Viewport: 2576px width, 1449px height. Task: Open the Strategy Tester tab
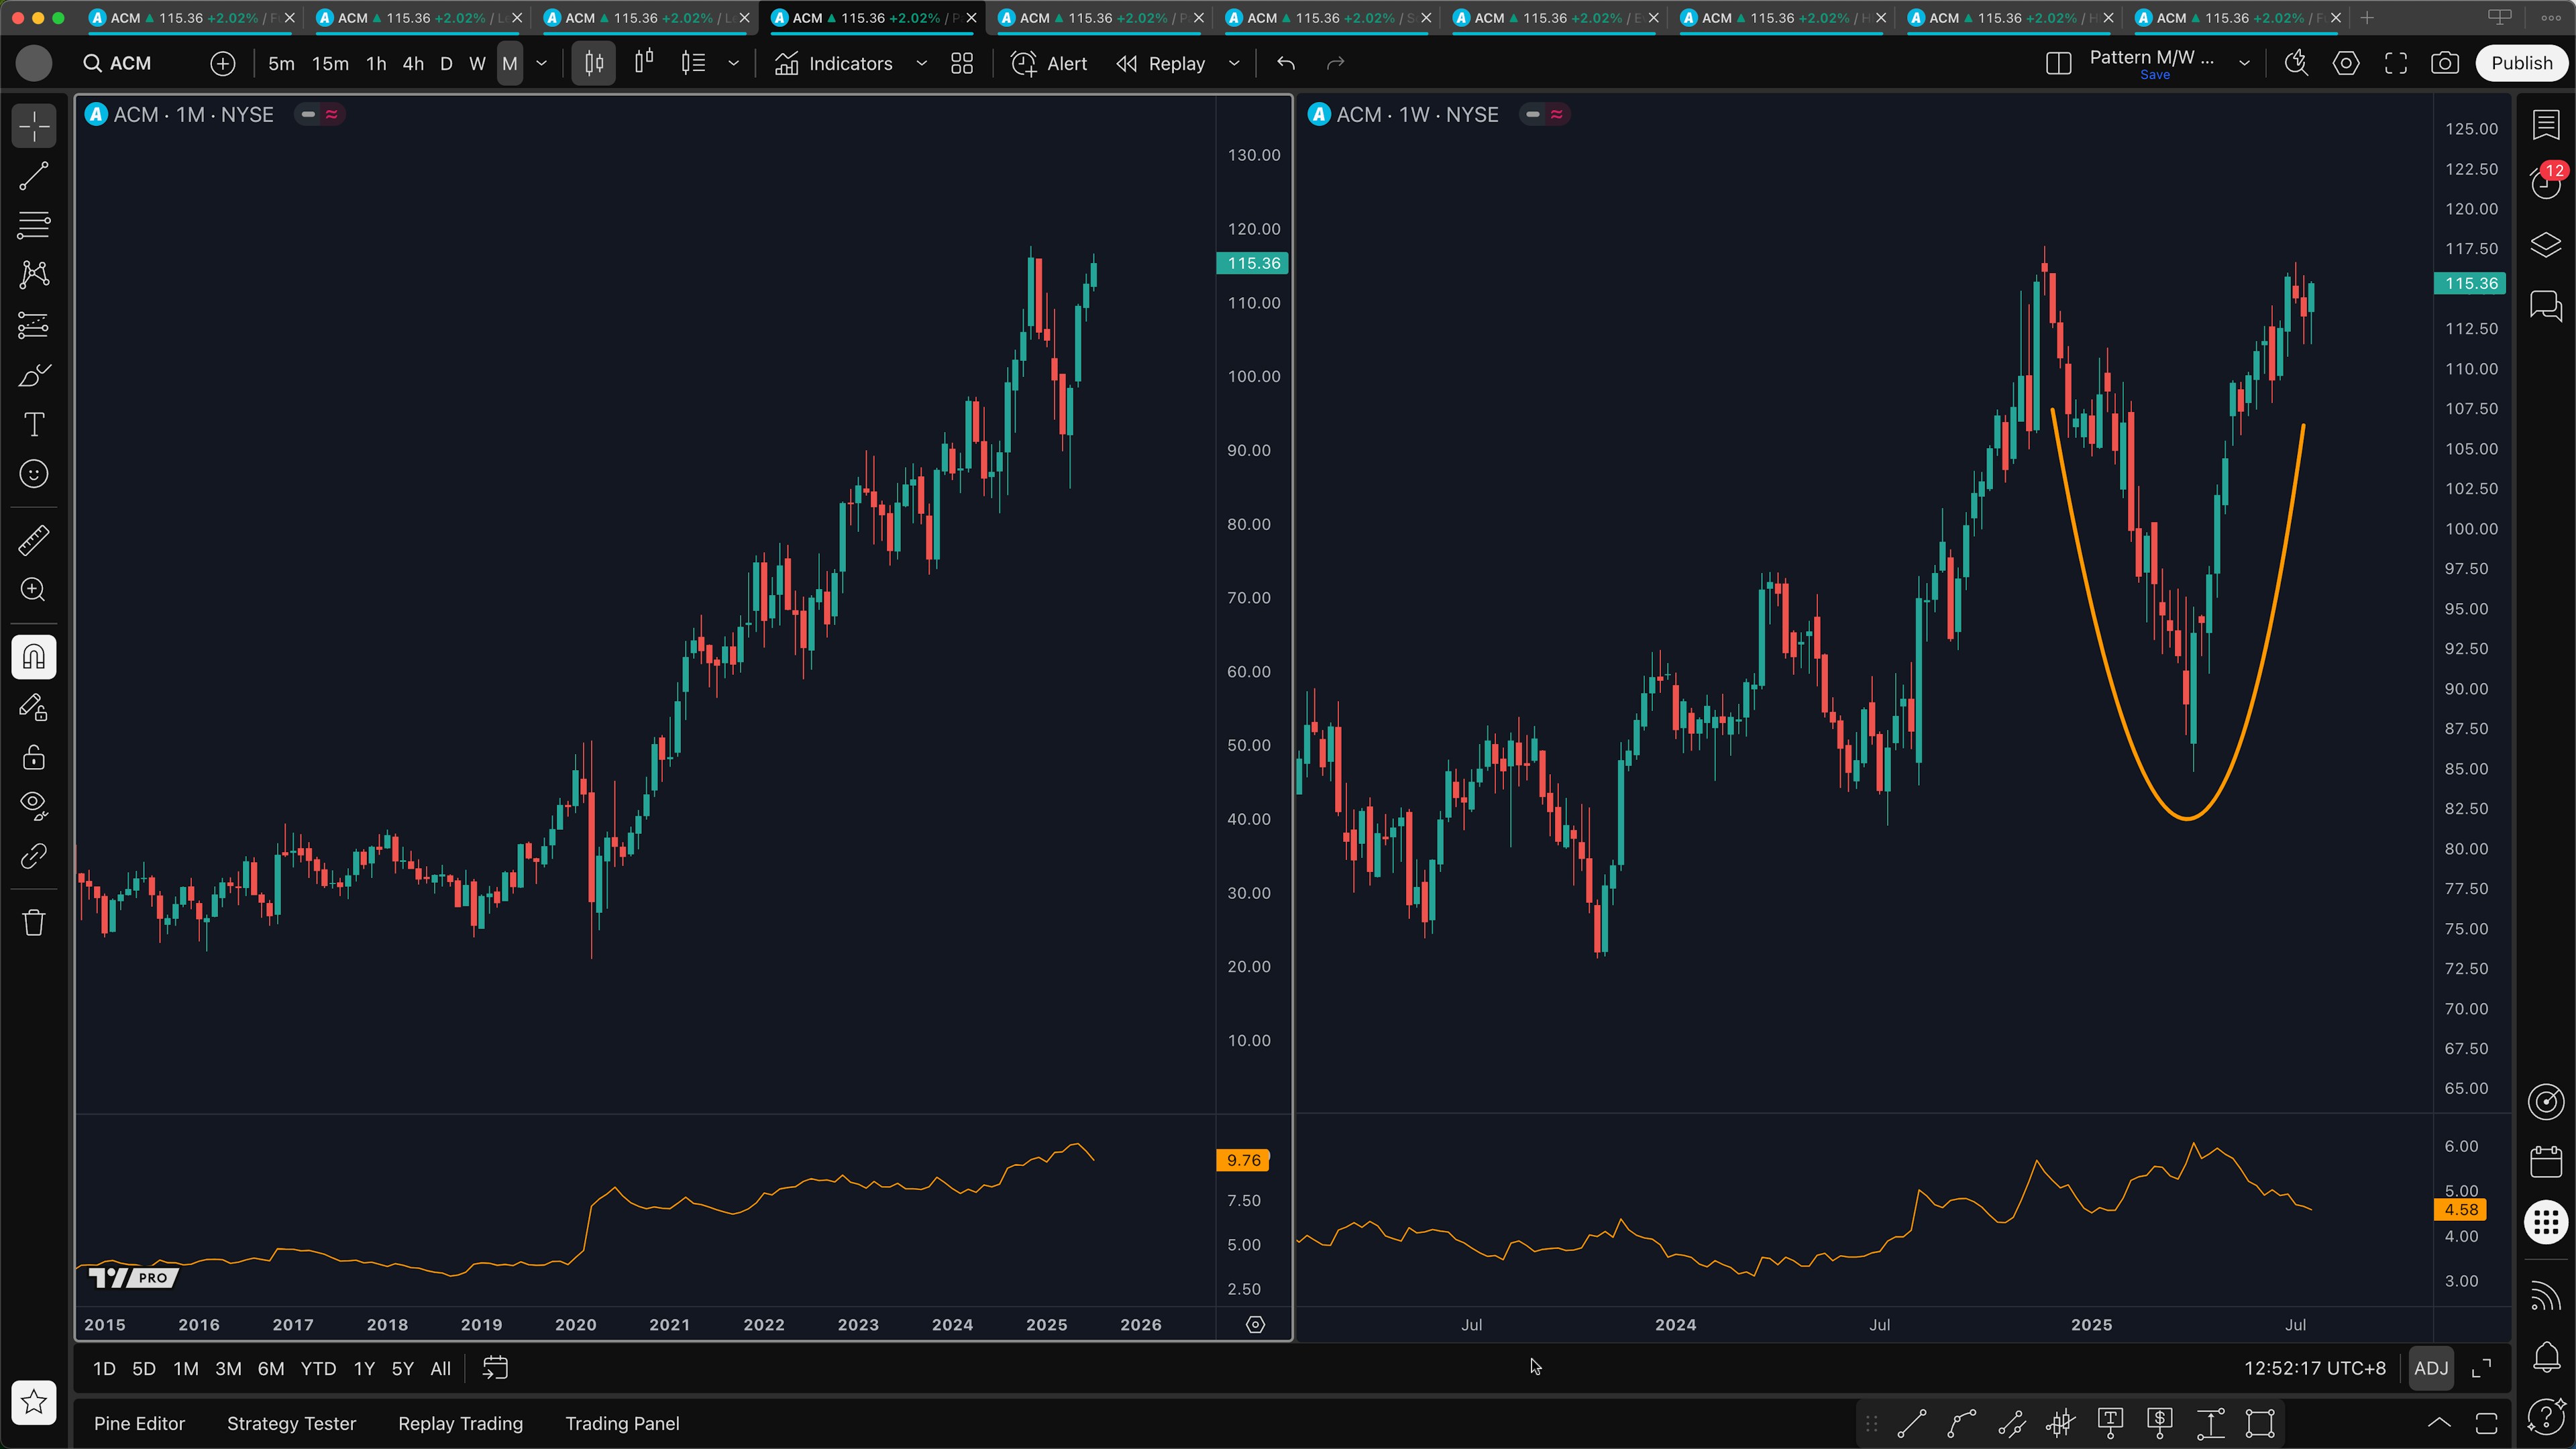pyautogui.click(x=291, y=1423)
